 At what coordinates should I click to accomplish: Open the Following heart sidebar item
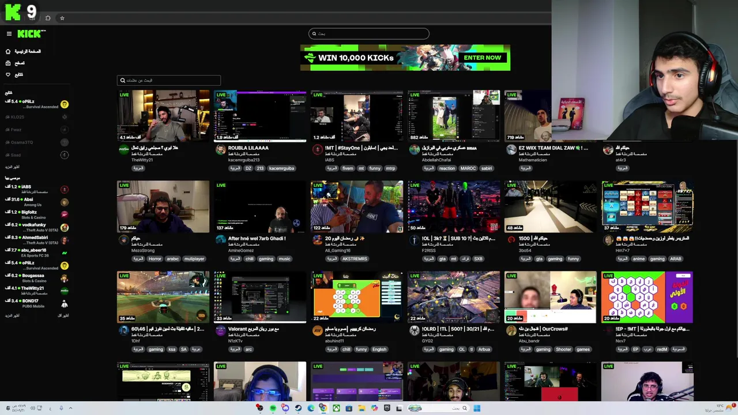pyautogui.click(x=14, y=74)
